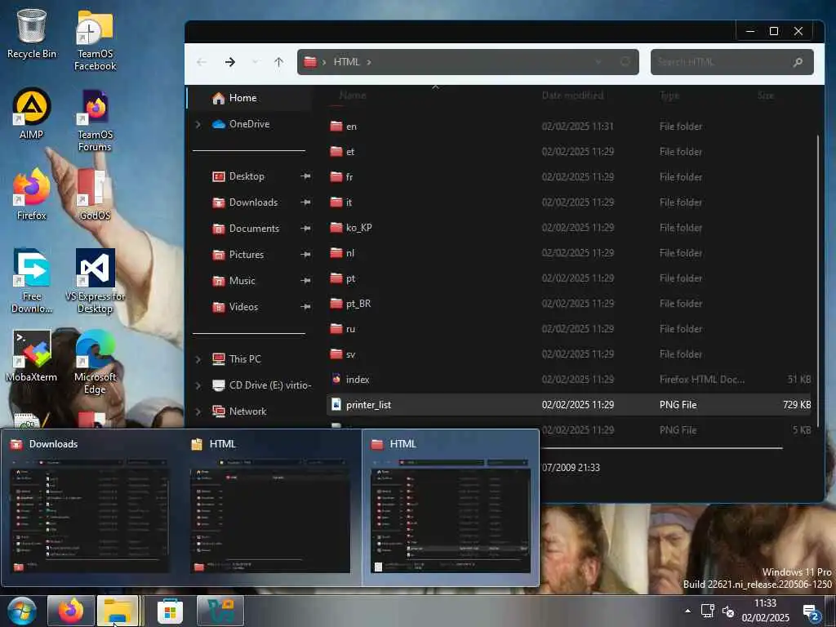Click the search magnifier icon
Image resolution: width=836 pixels, height=627 pixels.
(x=798, y=62)
